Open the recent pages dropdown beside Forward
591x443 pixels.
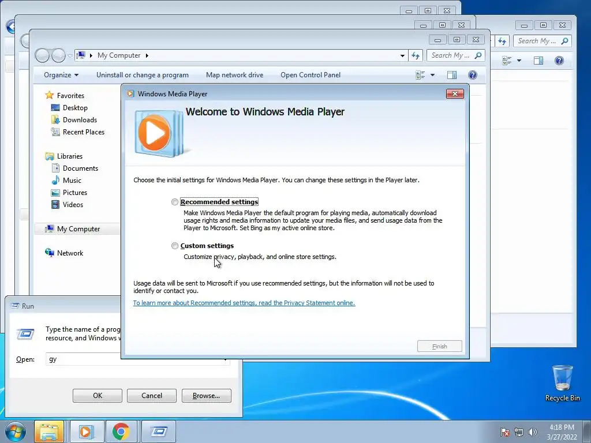pyautogui.click(x=70, y=56)
